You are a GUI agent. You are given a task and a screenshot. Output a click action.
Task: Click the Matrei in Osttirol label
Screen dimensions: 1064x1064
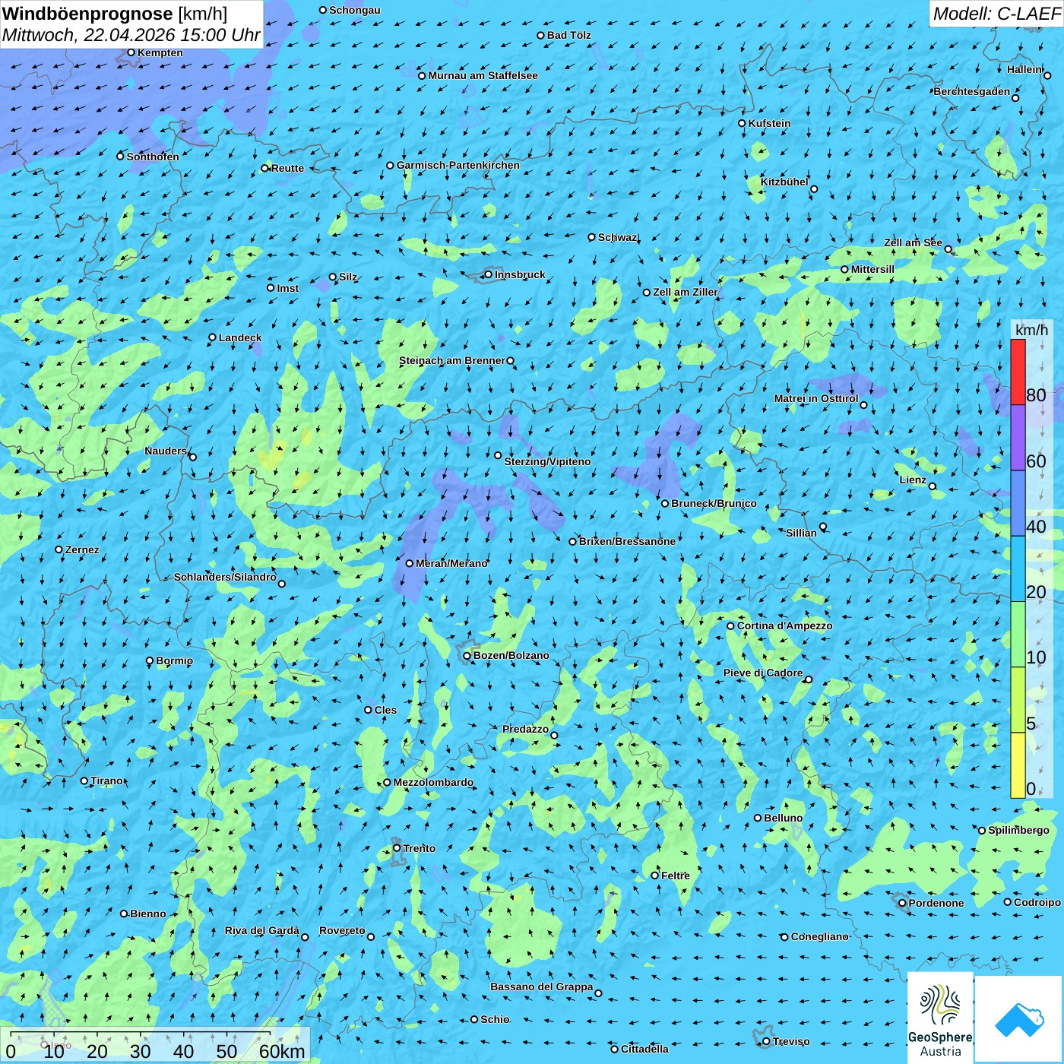pos(816,398)
